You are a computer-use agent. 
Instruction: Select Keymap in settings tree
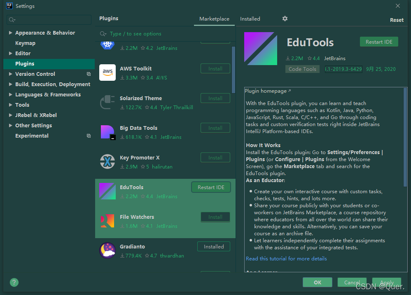pos(25,43)
